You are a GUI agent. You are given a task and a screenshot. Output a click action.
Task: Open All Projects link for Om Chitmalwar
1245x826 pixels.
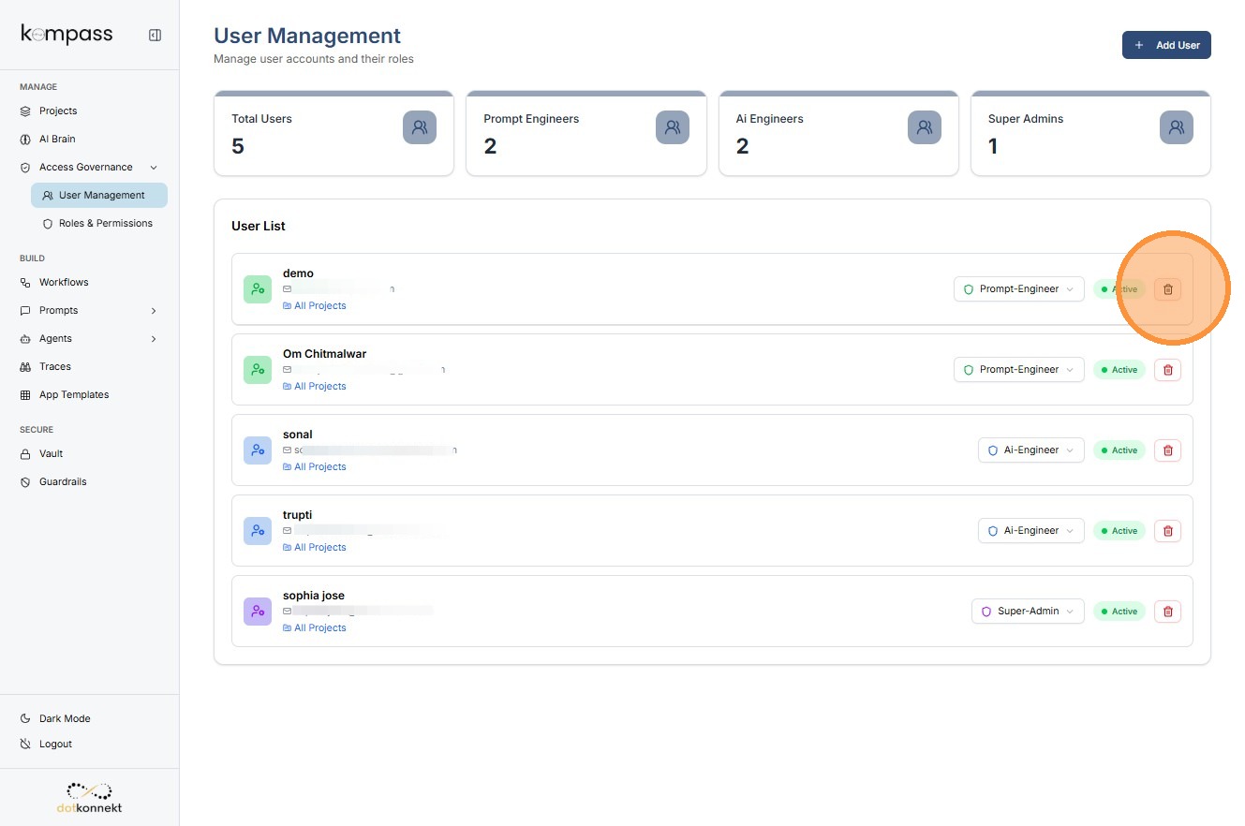click(315, 387)
